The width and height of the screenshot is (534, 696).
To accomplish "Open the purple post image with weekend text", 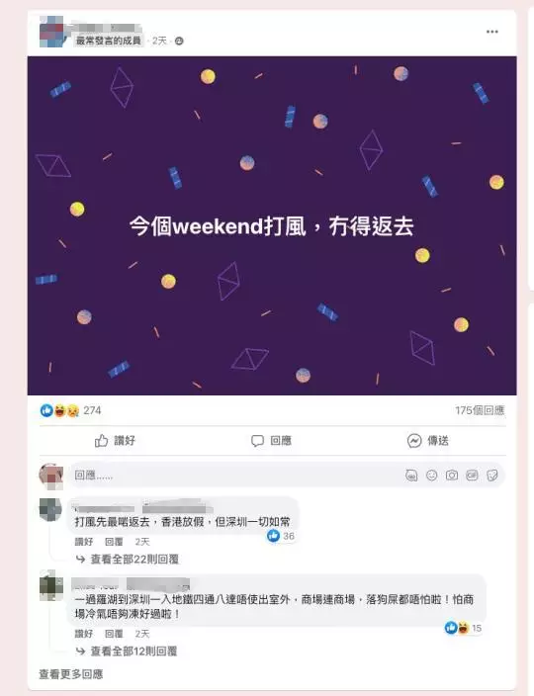I will [x=272, y=225].
